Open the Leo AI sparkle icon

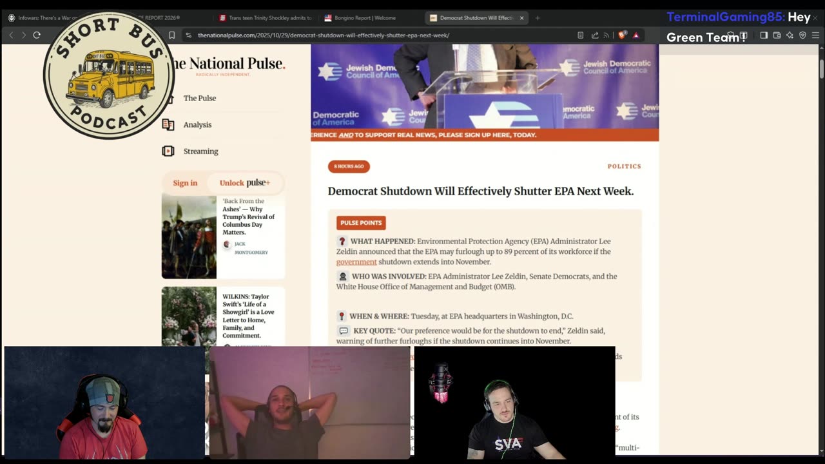[x=790, y=35]
